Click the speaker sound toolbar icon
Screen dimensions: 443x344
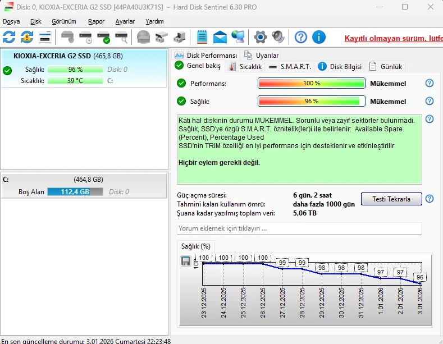(278, 37)
